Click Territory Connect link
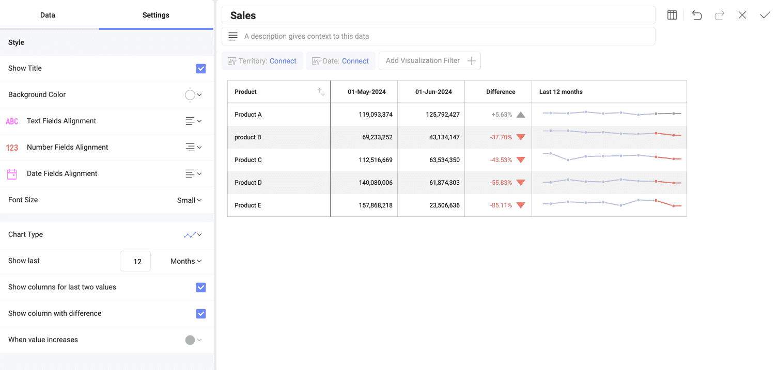Screen dimensions: 778x370 pyautogui.click(x=283, y=61)
